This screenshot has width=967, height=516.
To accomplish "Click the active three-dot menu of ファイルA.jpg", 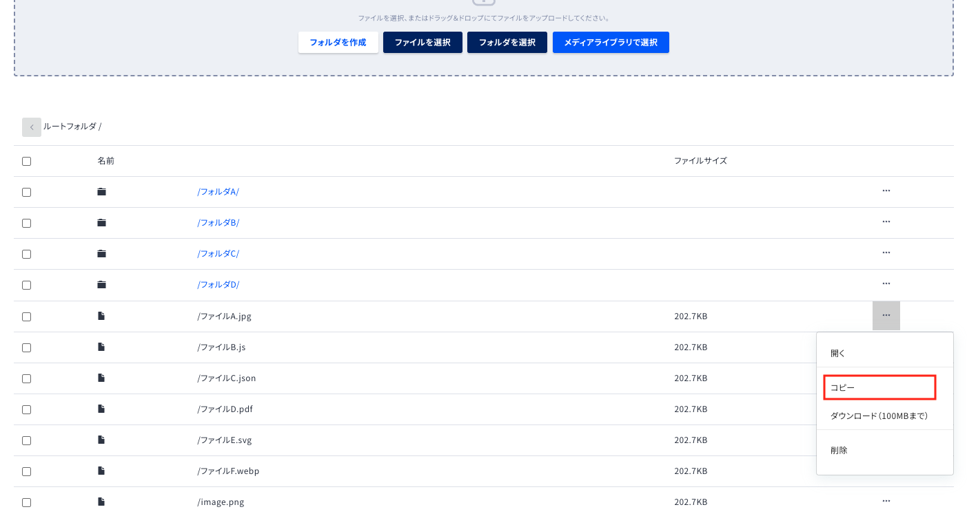I will pyautogui.click(x=886, y=316).
